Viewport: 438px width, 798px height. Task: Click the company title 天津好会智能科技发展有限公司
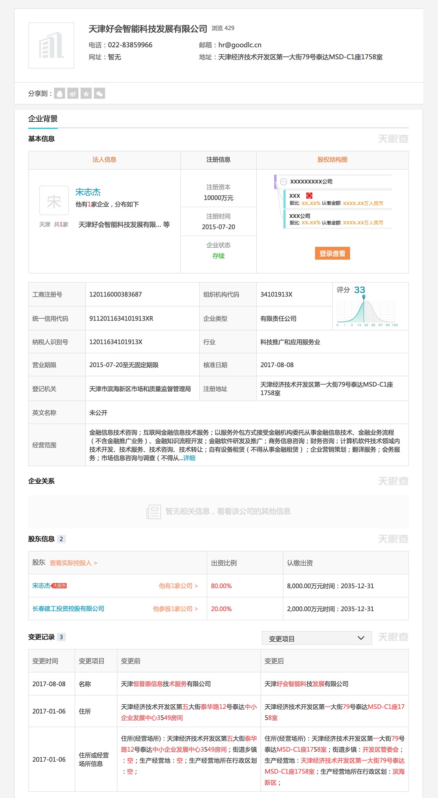tap(148, 29)
